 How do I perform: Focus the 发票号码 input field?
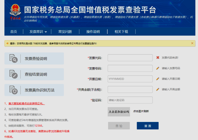130,68
